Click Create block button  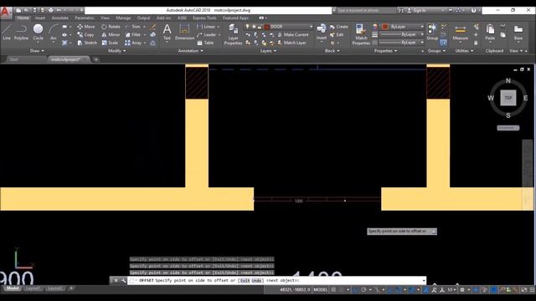click(338, 27)
